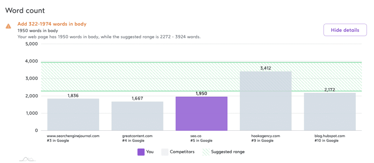374x163 pixels.
Task: Select the blog.hubspot.com bar
Action: pyautogui.click(x=330, y=111)
